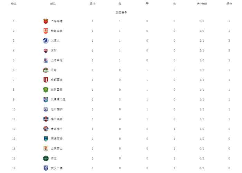Click the 长春亚泰 club logo
242x173 pixels.
pyautogui.click(x=46, y=31)
